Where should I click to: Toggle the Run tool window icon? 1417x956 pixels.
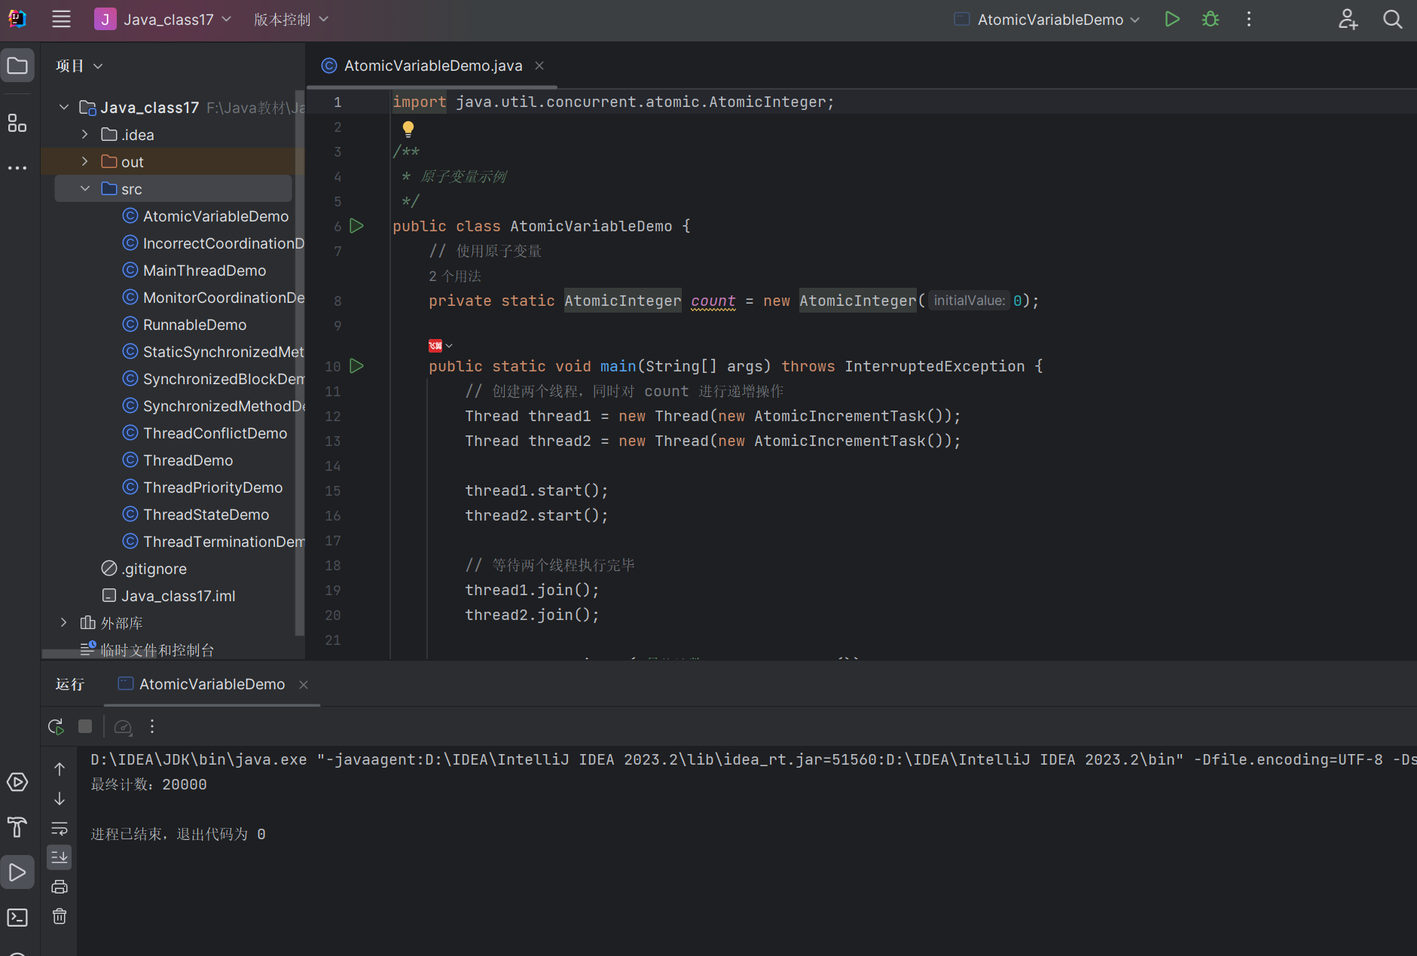point(17,872)
